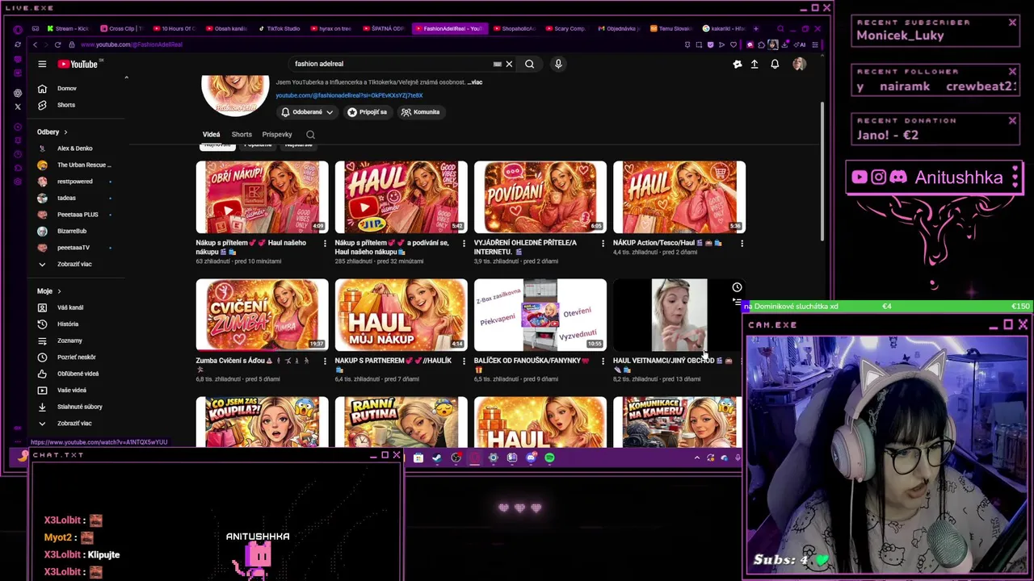Screen dimensions: 1034x581
Task: Reload the page with the browser refresh button
Action: 57,44
